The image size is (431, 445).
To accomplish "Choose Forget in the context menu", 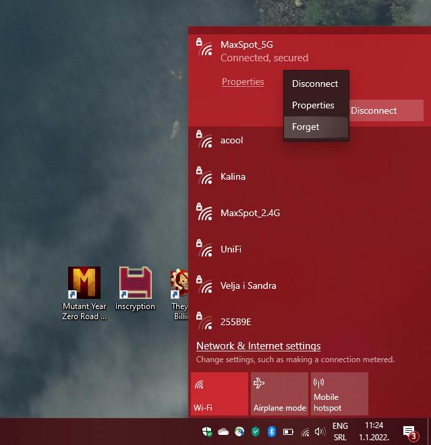I will (x=316, y=127).
